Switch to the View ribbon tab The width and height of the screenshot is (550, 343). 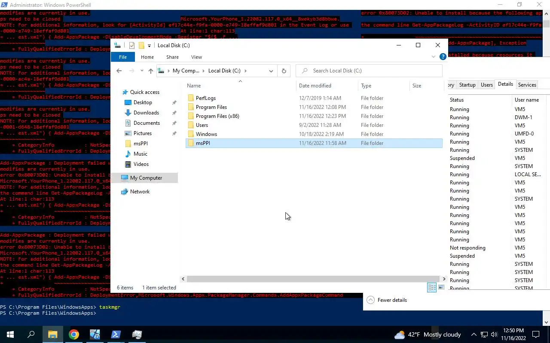196,57
